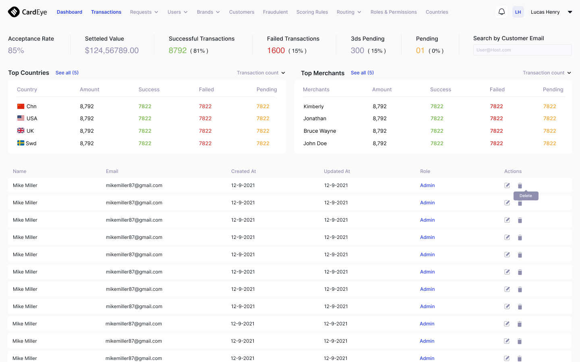Click the edit icon in third user row

tap(507, 220)
